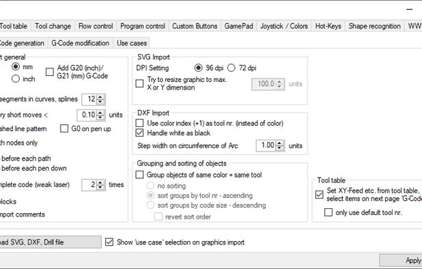Click the 'SVG Import' group heading
This screenshot has height=269, width=422.
(x=154, y=57)
